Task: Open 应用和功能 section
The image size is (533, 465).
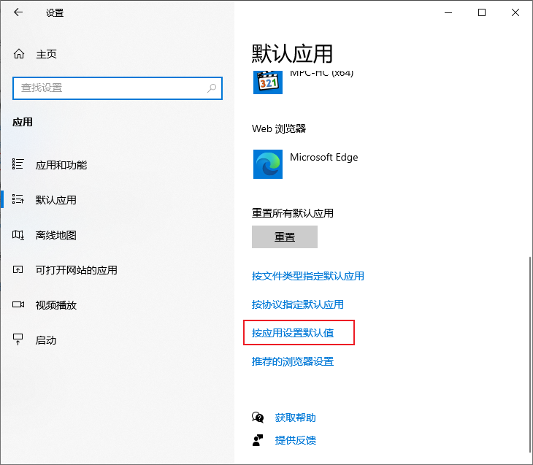Action: [61, 165]
